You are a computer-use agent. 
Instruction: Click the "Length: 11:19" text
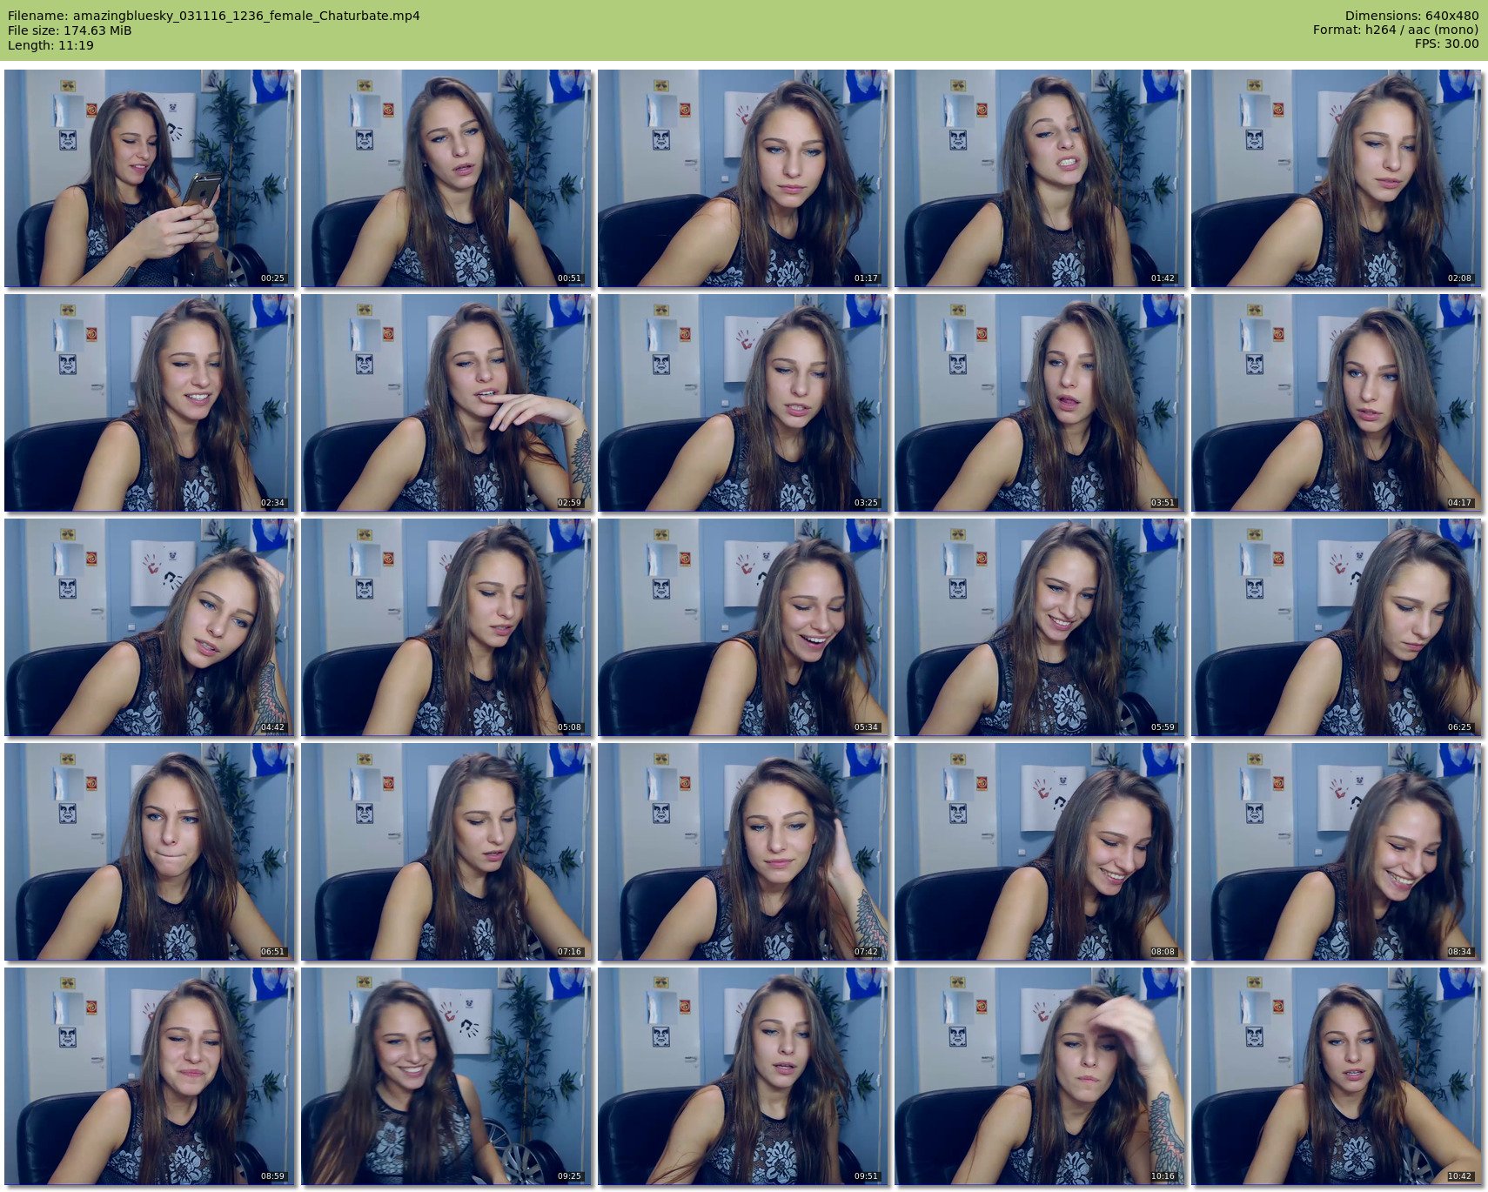click(x=50, y=45)
